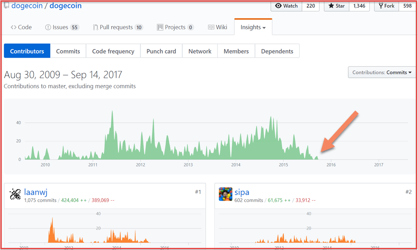Click sipa's avatar image
The height and width of the screenshot is (250, 418).
tap(226, 194)
